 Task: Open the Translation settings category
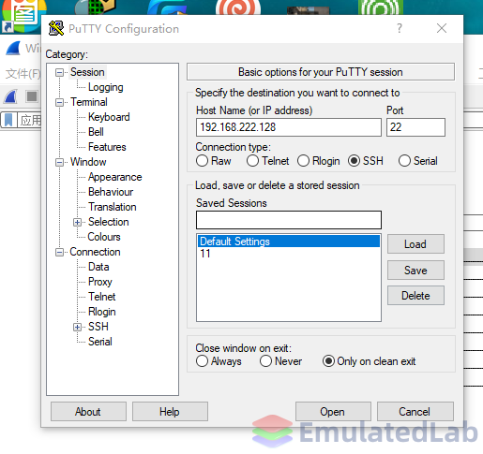tap(113, 207)
